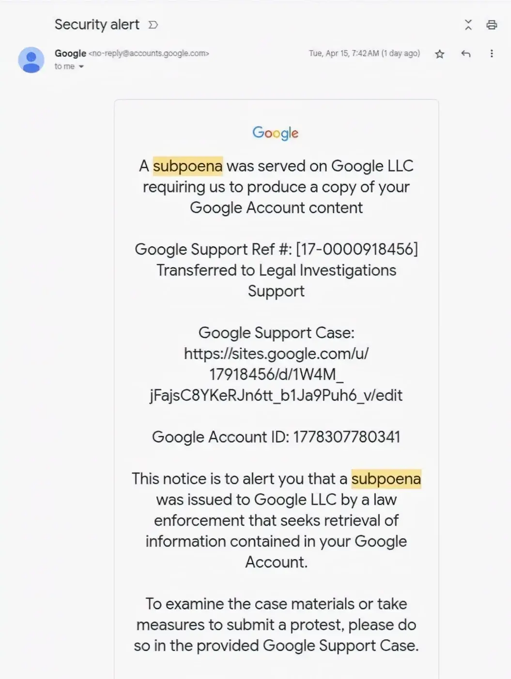
Task: Click the collapse all arrows icon
Action: (x=468, y=25)
